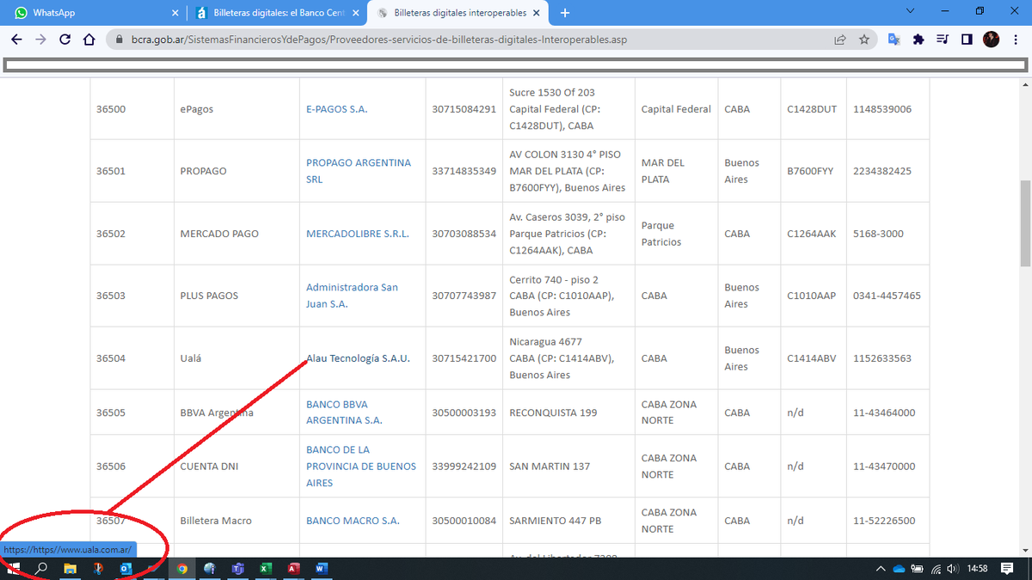Screen dimensions: 1032x580
Task: Show hidden system tray icons
Action: (881, 569)
